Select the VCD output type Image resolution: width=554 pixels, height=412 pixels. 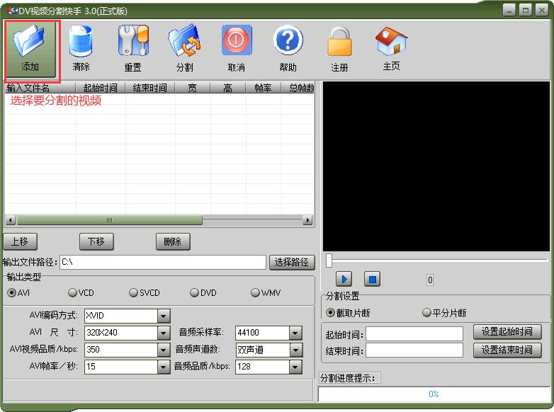[x=73, y=293]
